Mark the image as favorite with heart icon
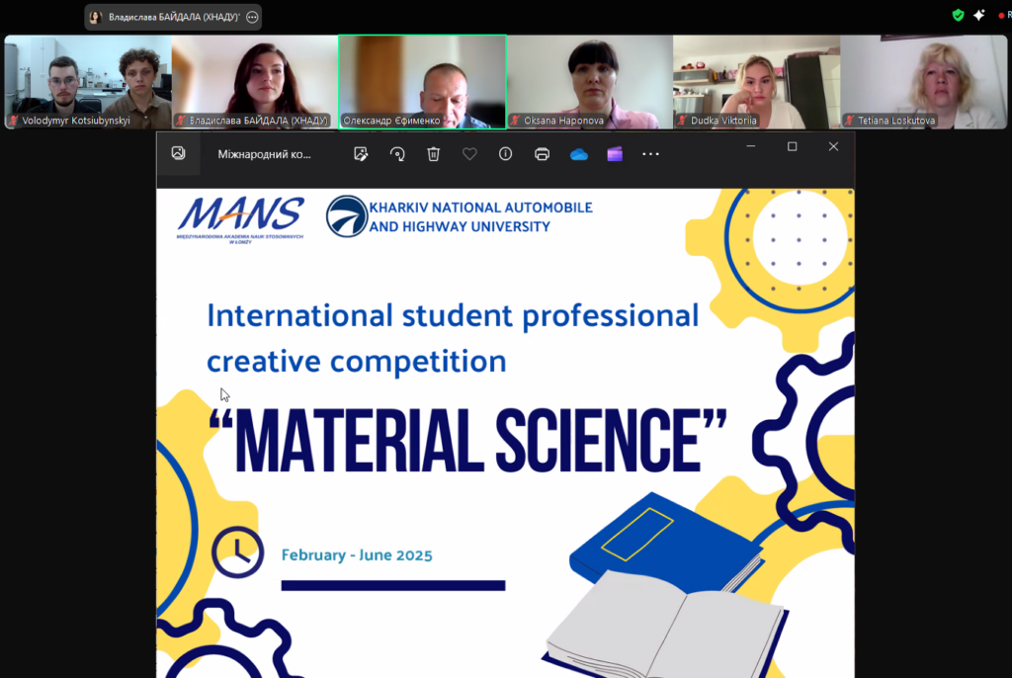1012x678 pixels. [x=469, y=154]
